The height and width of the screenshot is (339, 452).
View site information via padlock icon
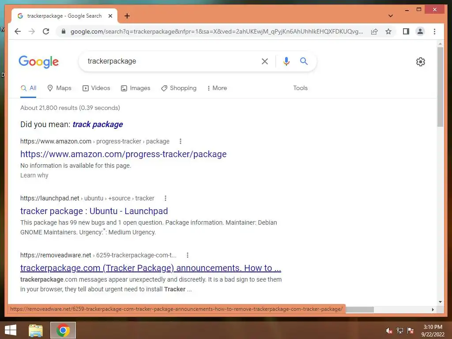click(64, 31)
